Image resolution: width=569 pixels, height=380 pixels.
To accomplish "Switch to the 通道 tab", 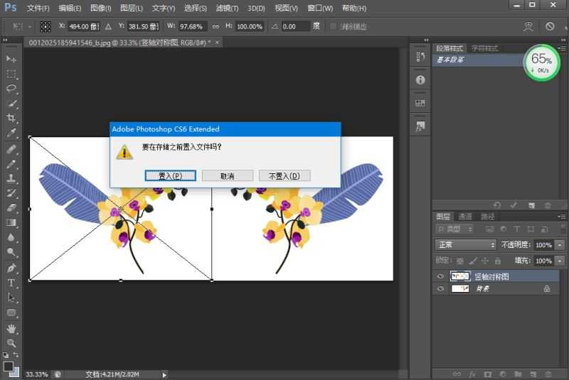I will (464, 217).
